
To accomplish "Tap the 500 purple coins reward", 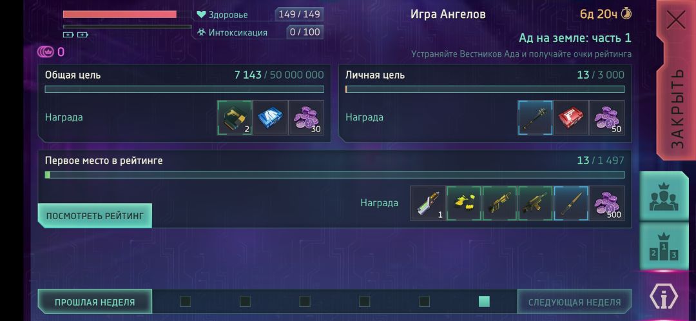I will point(607,203).
